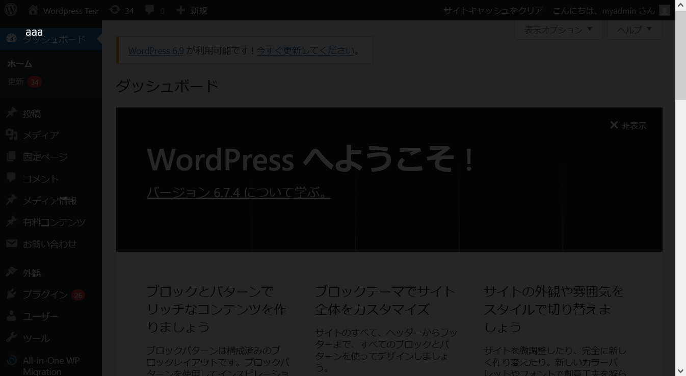Click the plus 新規 icon
The height and width of the screenshot is (376, 686).
click(x=181, y=10)
